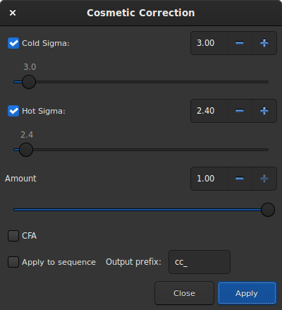Focus the Hot Sigma value field

pos(209,111)
